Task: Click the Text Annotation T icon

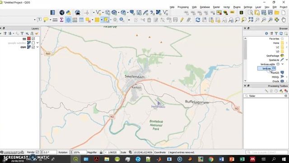Action: 39,20
